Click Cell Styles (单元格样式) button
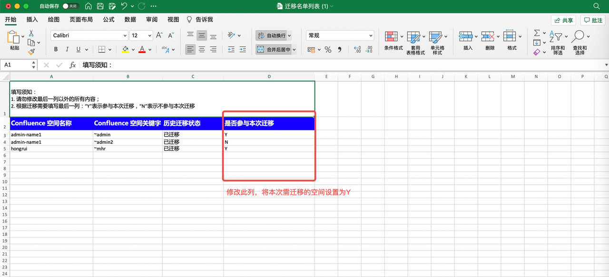The height and width of the screenshot is (277, 609). (x=437, y=43)
